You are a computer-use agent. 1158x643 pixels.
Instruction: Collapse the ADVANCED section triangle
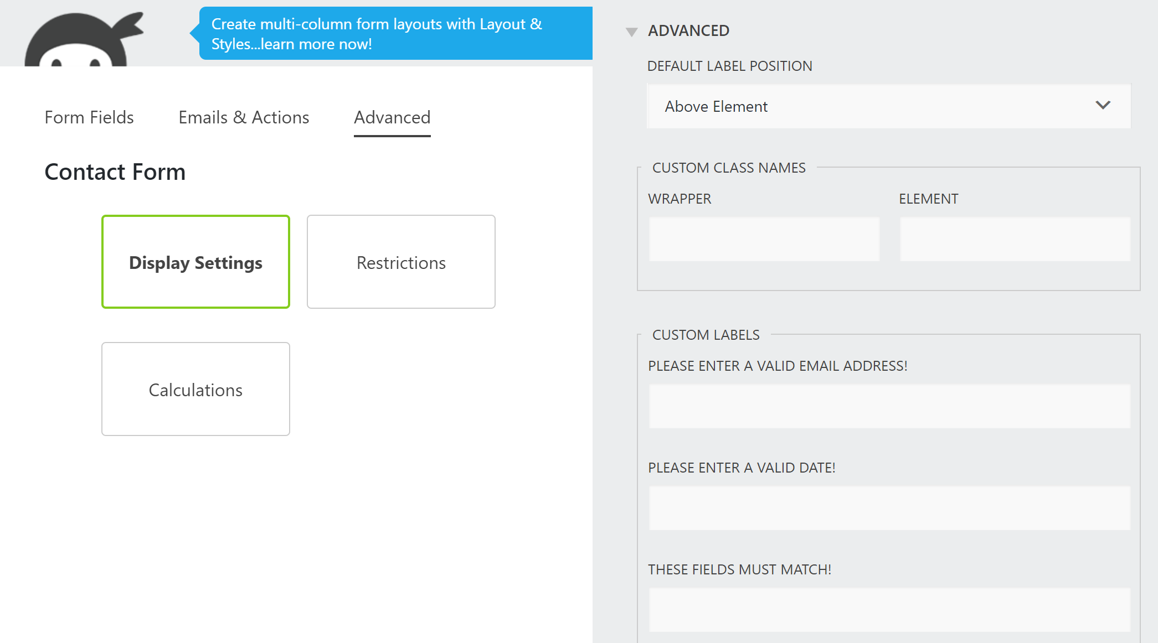[x=631, y=32]
